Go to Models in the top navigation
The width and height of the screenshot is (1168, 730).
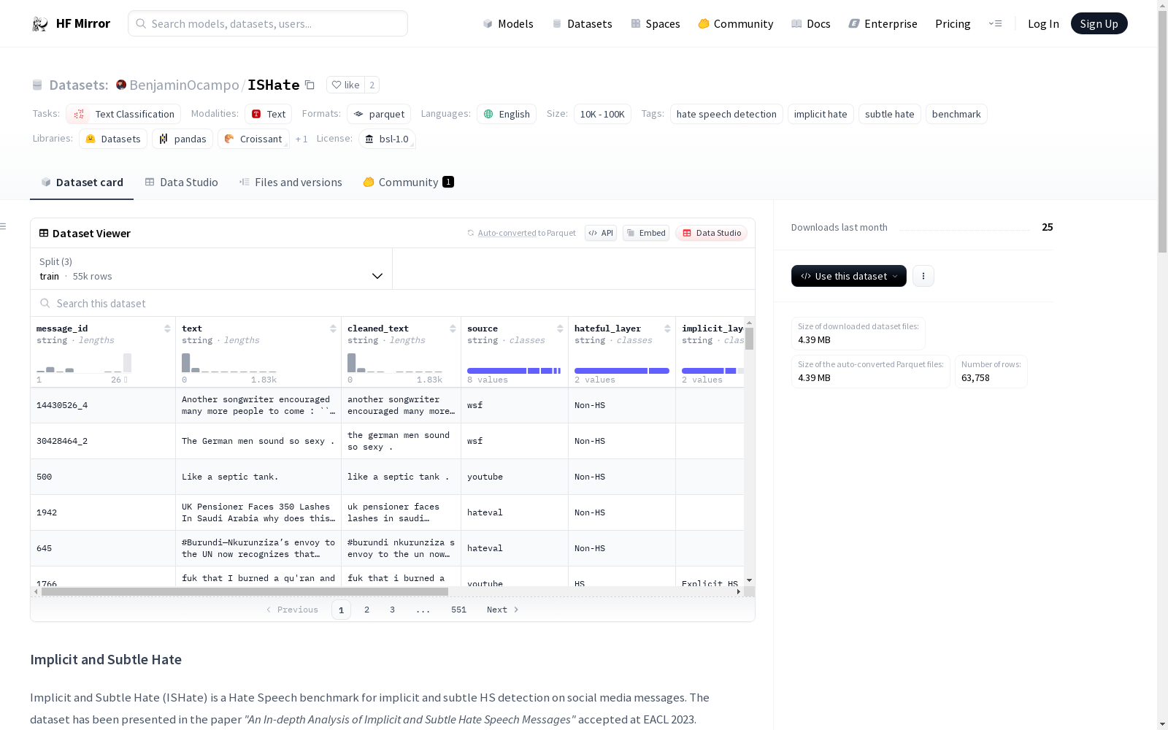[x=508, y=23]
